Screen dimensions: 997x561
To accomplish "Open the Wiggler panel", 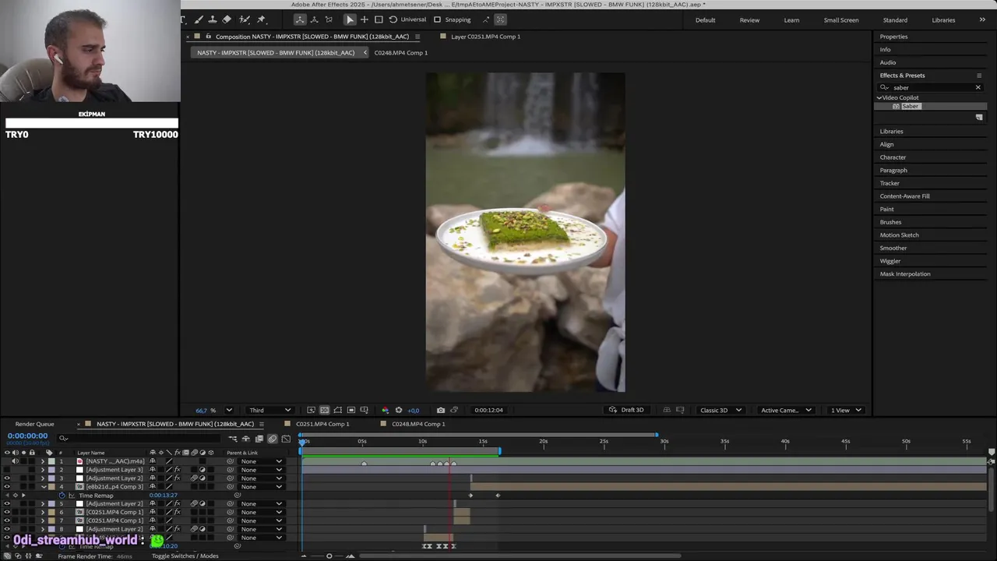I will [890, 261].
